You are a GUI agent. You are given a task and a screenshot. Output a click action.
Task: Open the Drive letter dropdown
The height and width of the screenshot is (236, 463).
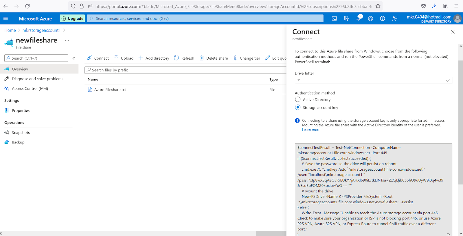pos(373,80)
